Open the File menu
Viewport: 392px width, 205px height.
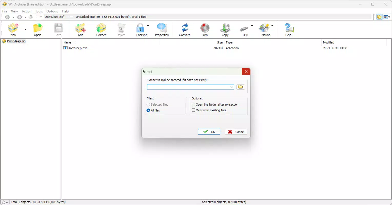5,11
